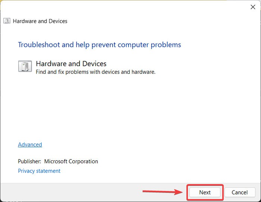The width and height of the screenshot is (261, 202).
Task: Click the small title bar troubleshooter icon
Action: 7,21
